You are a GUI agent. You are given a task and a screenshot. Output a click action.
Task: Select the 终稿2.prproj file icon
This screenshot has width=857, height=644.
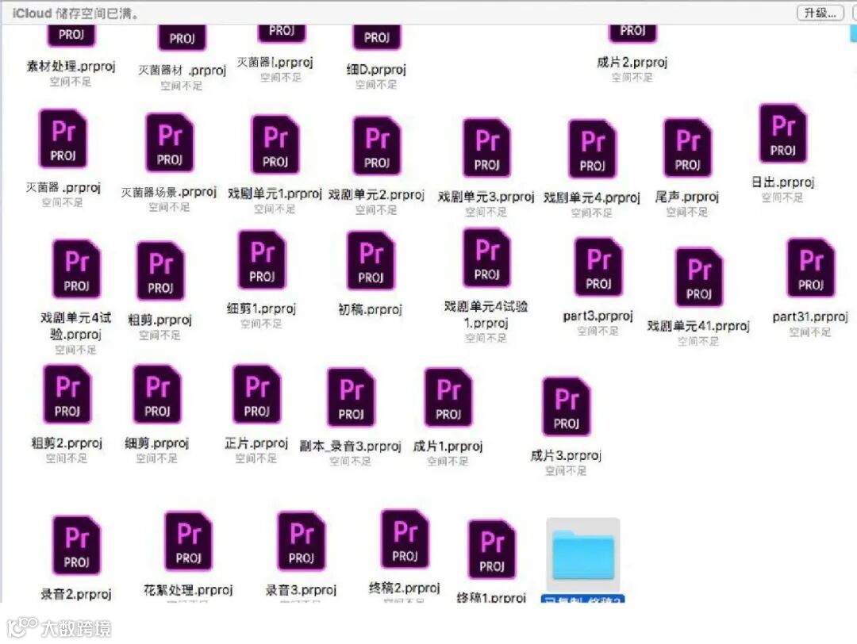coord(405,539)
